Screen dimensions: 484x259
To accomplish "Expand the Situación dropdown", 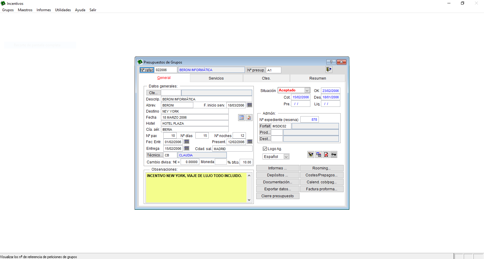I will [307, 90].
